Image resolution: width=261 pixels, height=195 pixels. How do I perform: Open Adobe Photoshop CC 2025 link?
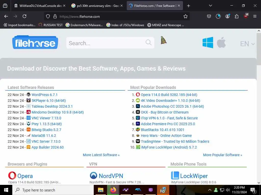[172, 106]
